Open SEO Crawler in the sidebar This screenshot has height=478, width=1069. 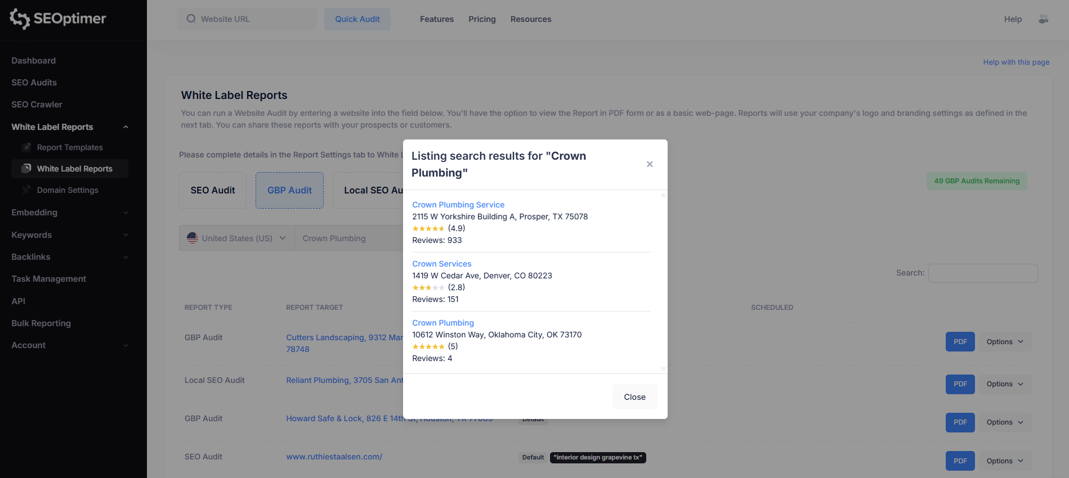click(37, 105)
